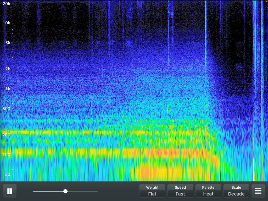Select the 20k frequency axis label
268x201 pixels.
tap(6, 4)
